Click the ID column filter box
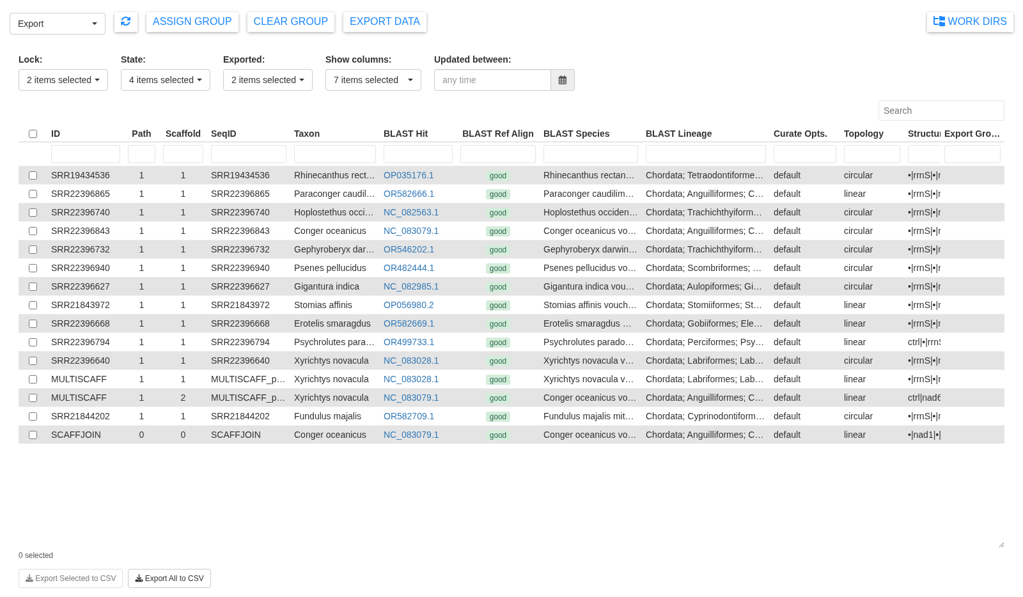Viewport: 1023px width, 597px height. (x=86, y=154)
